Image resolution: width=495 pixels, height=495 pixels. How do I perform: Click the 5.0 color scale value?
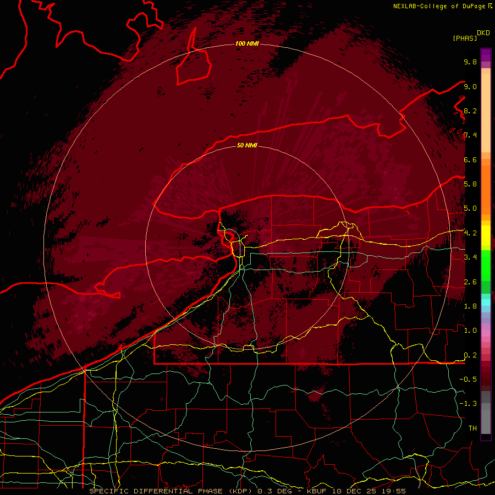pyautogui.click(x=470, y=208)
